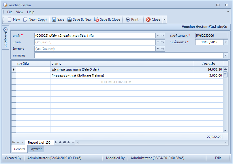Go to first record navigator button
The width and height of the screenshot is (233, 164).
(14, 142)
